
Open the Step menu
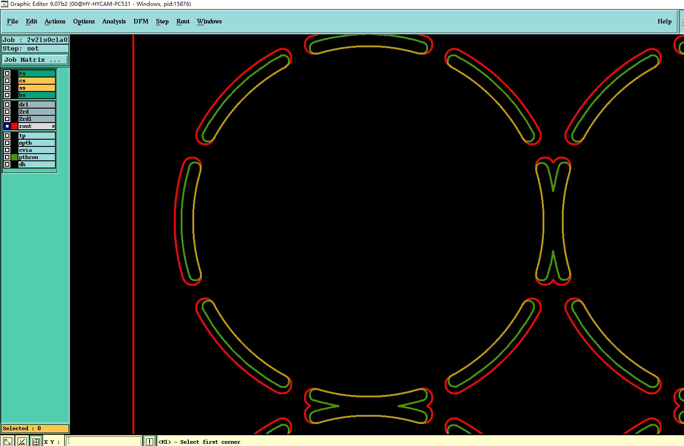coord(162,21)
